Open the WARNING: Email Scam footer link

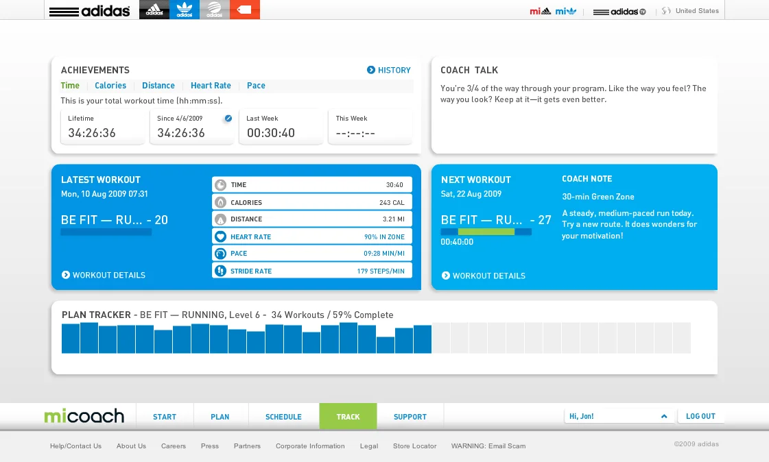[x=488, y=446]
